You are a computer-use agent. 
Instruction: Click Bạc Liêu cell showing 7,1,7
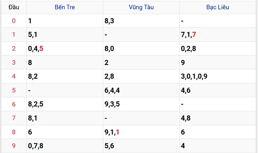coord(189,35)
